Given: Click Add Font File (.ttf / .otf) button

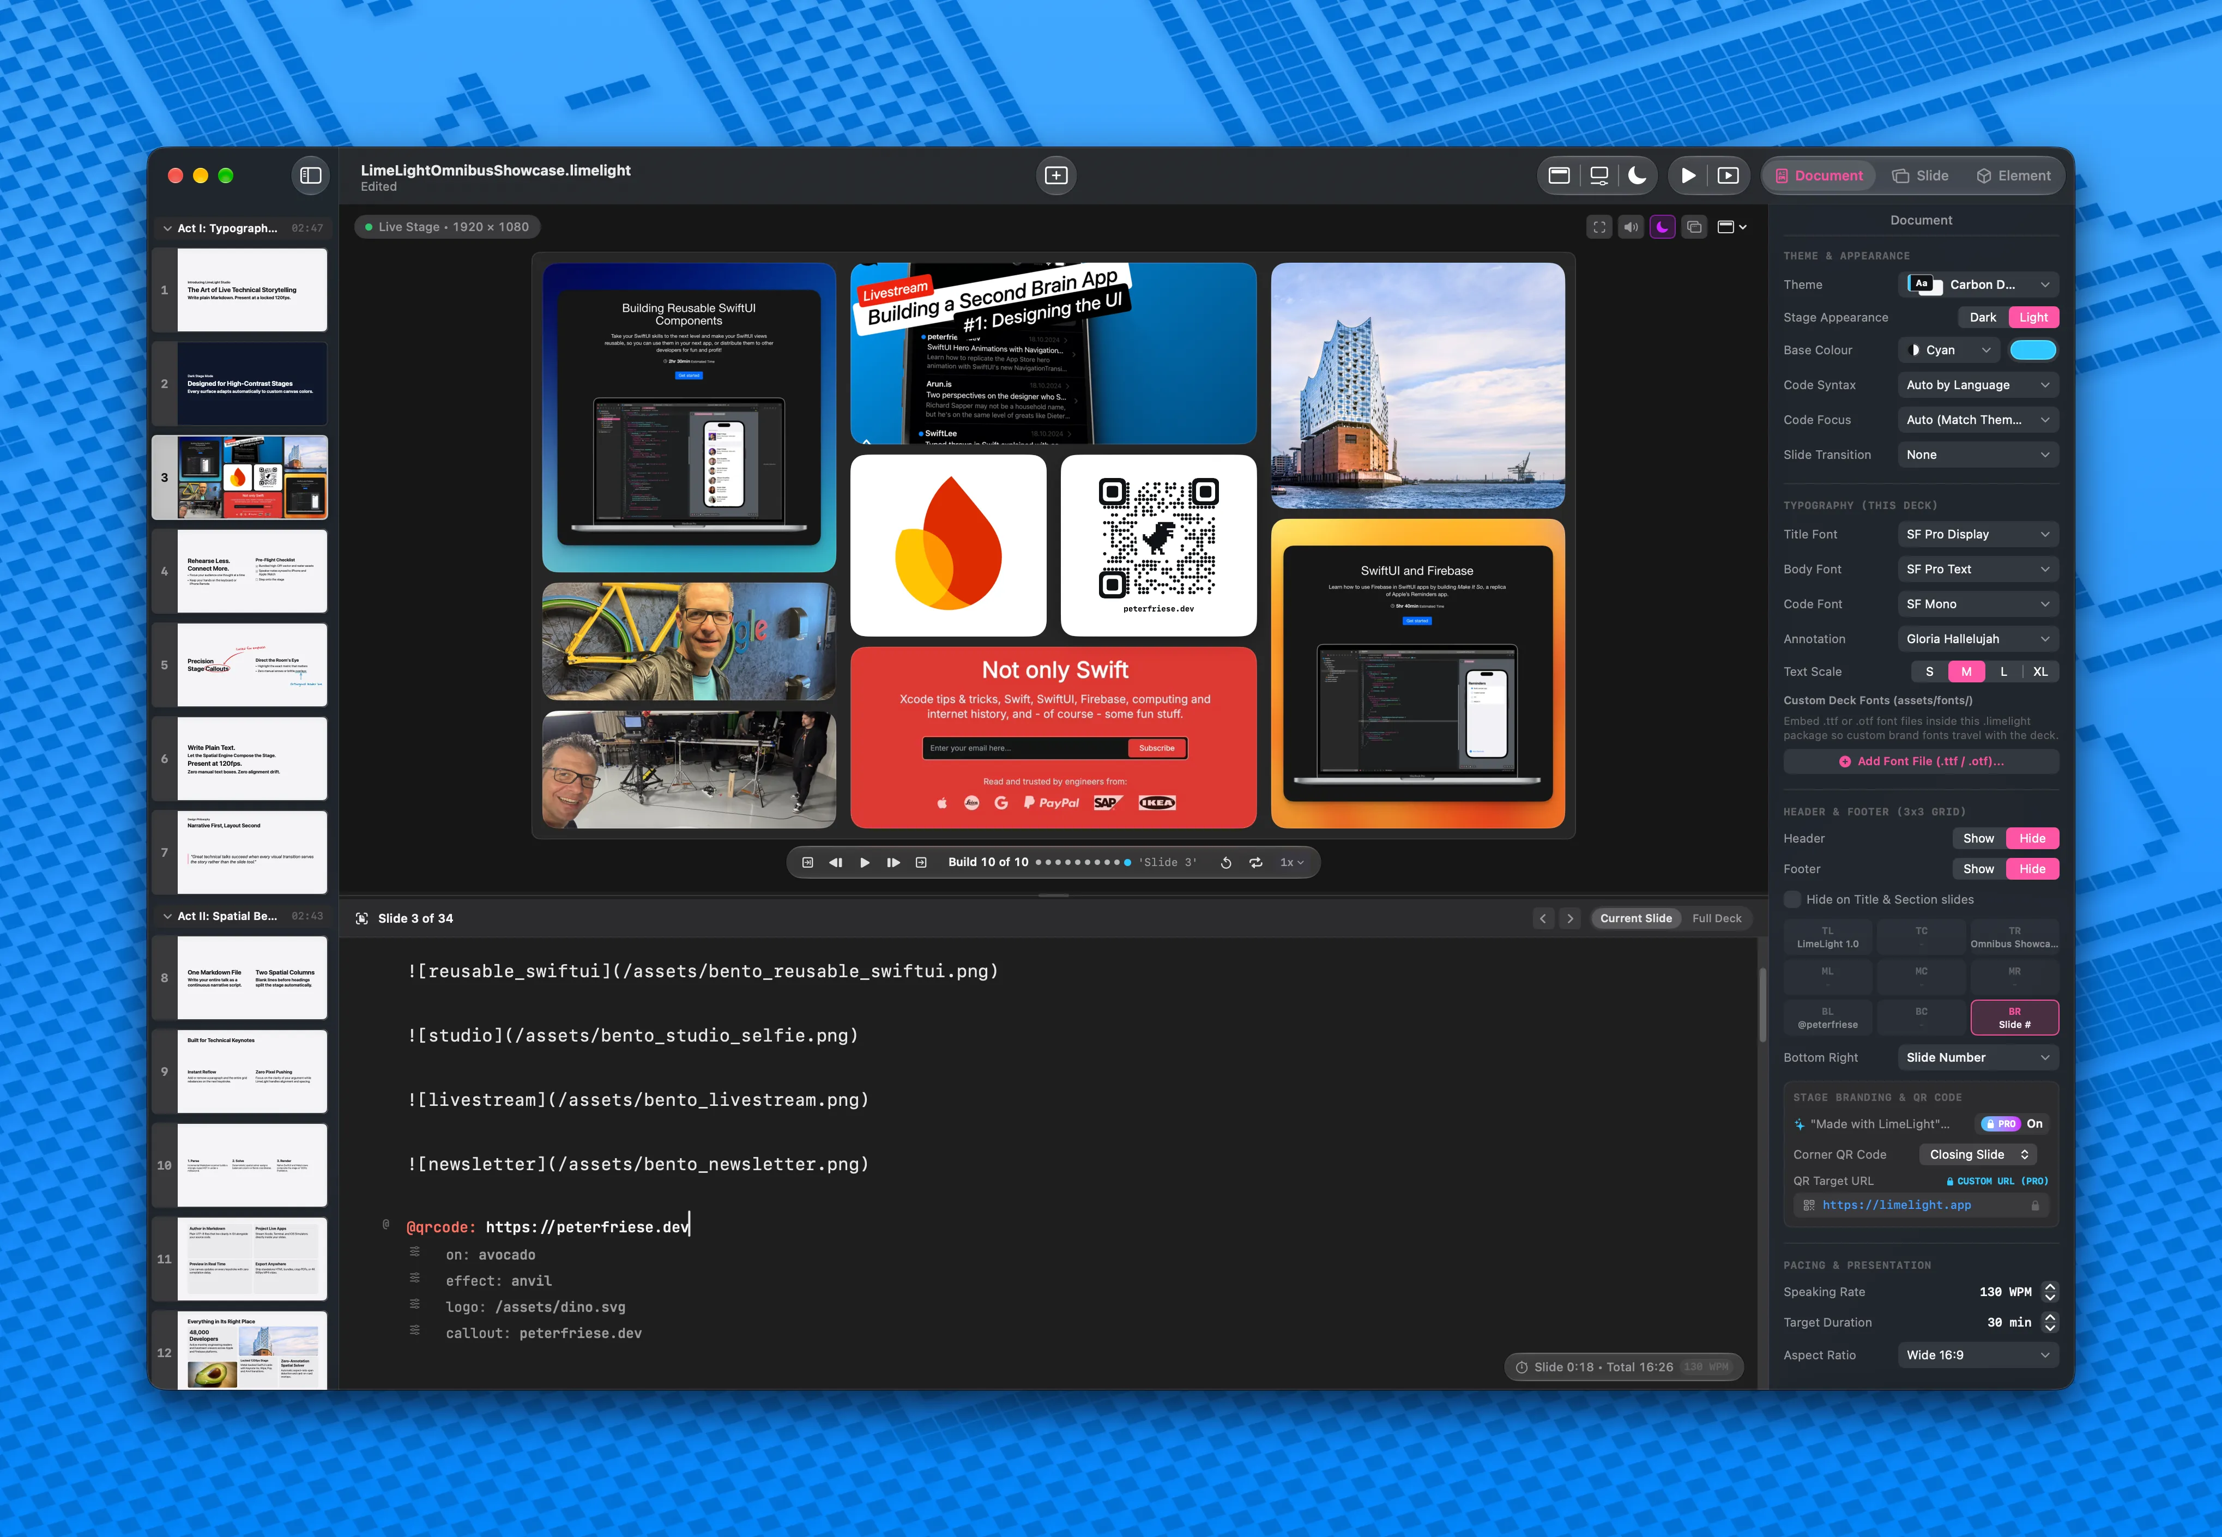Looking at the screenshot, I should point(1921,762).
